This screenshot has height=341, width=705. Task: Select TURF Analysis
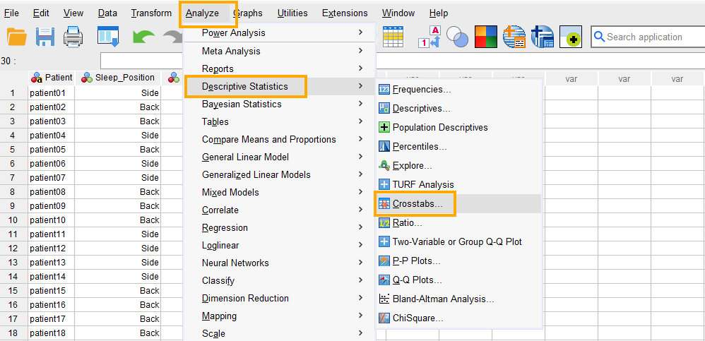tap(458, 185)
